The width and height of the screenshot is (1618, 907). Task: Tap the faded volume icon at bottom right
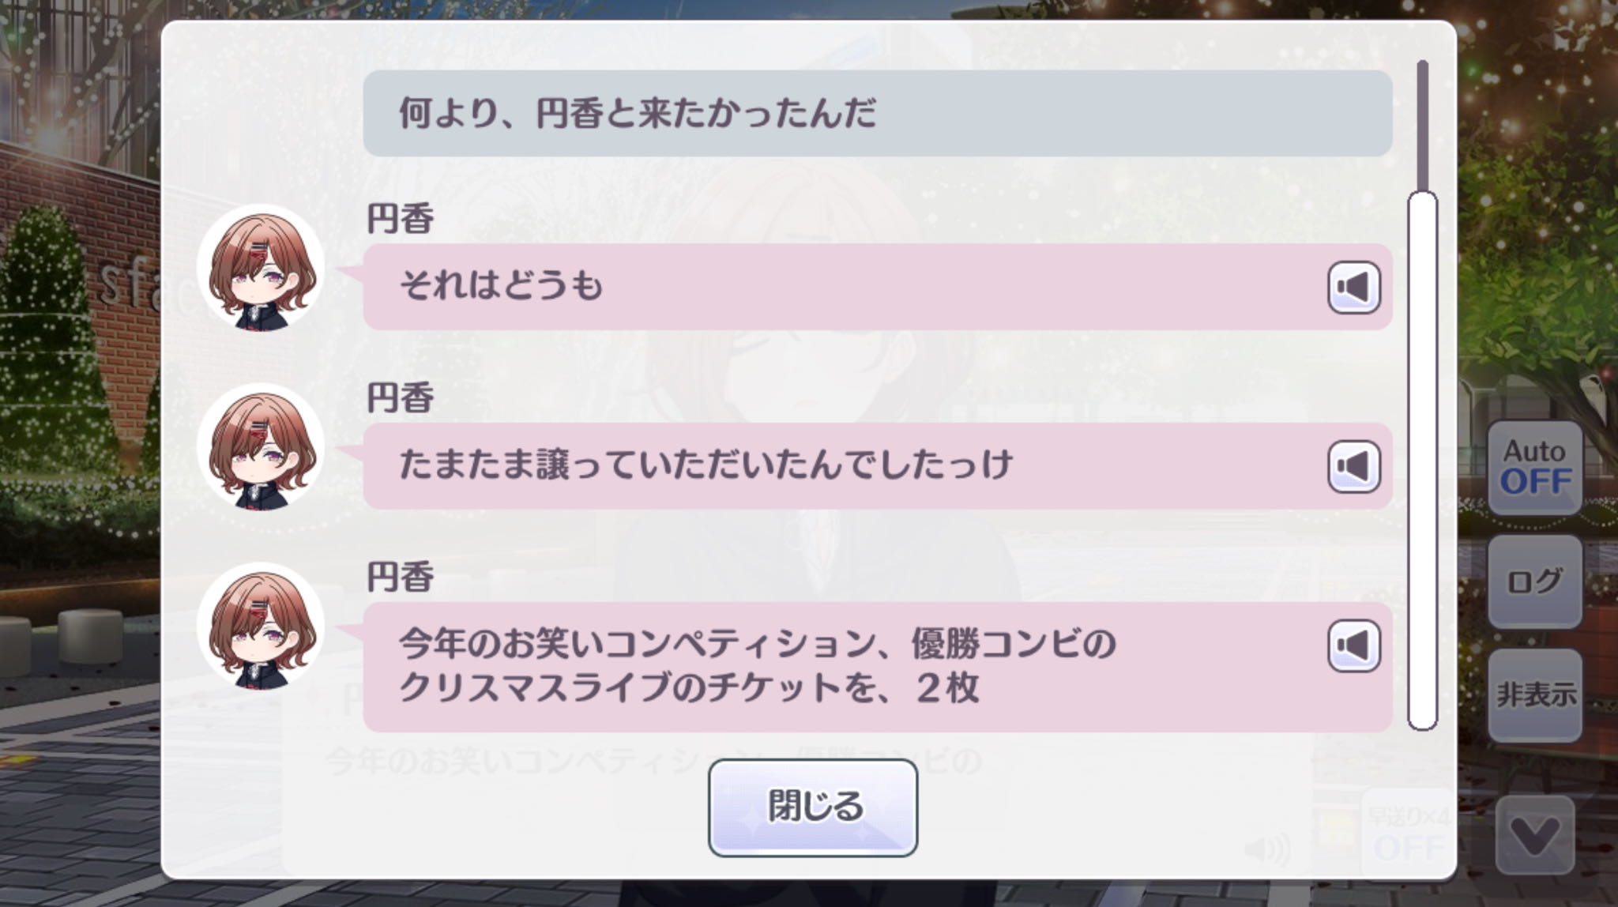pyautogui.click(x=1267, y=850)
